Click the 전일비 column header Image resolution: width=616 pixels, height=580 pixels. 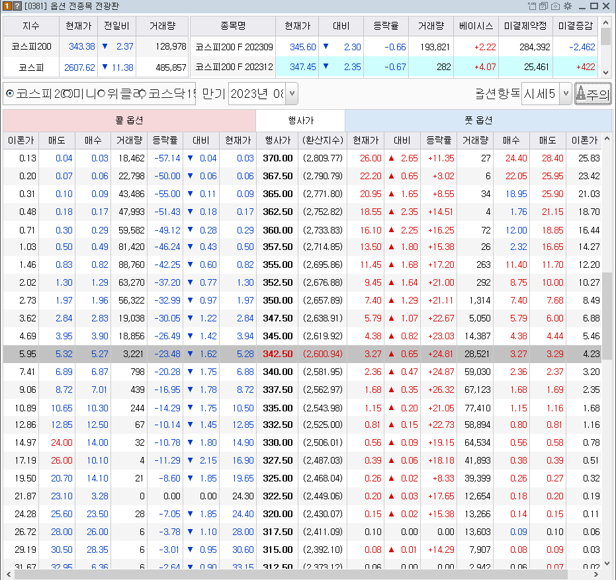point(116,26)
